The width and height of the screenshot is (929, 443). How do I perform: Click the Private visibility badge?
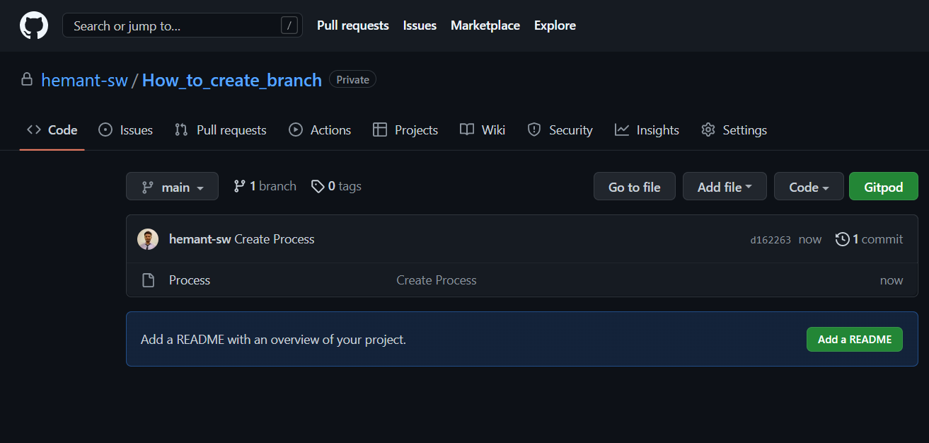coord(353,80)
